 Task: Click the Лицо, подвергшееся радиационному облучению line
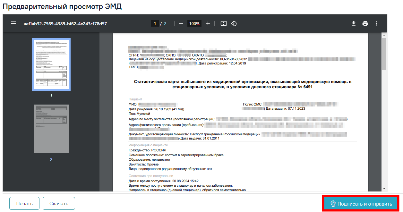(x=170, y=169)
